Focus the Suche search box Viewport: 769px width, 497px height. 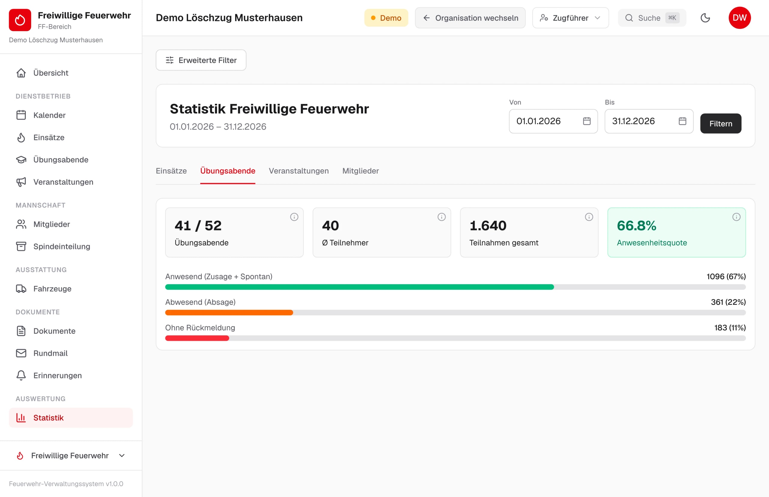tap(652, 18)
